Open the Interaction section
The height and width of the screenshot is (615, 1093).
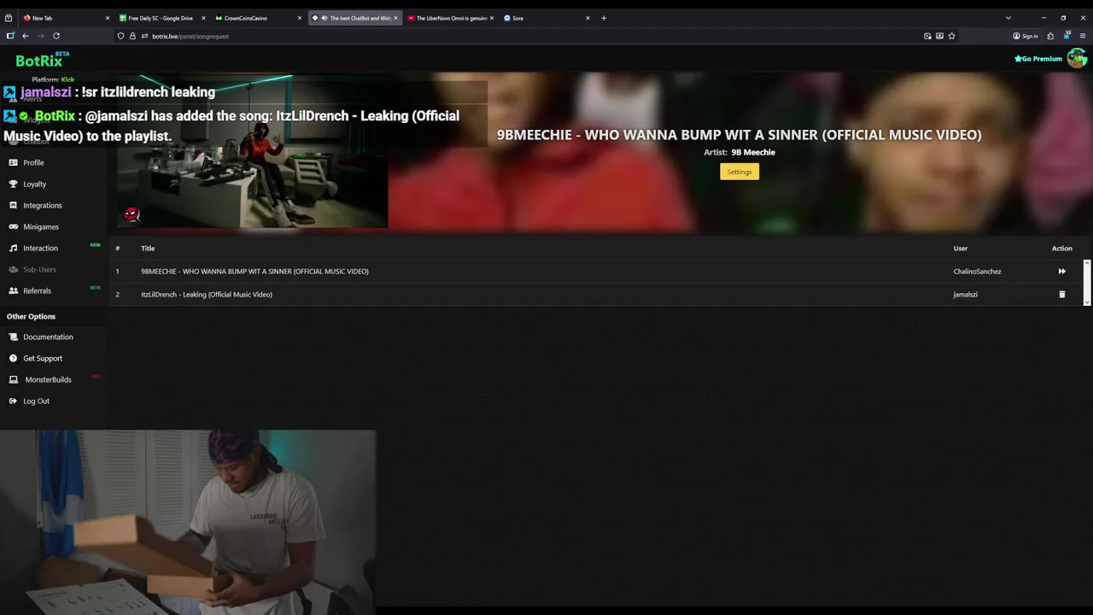coord(40,248)
